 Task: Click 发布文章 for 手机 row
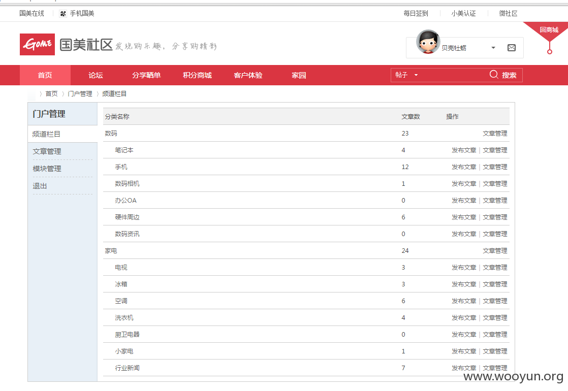coord(464,167)
